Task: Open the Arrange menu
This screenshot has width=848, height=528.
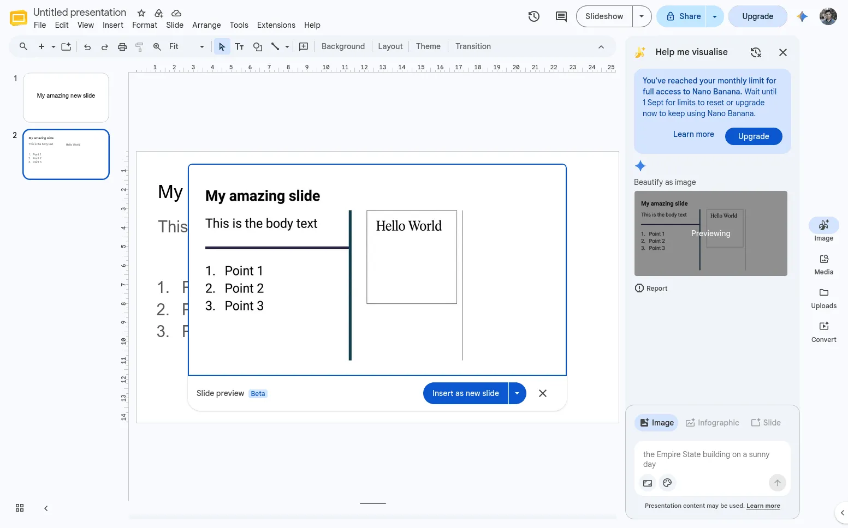Action: tap(206, 25)
